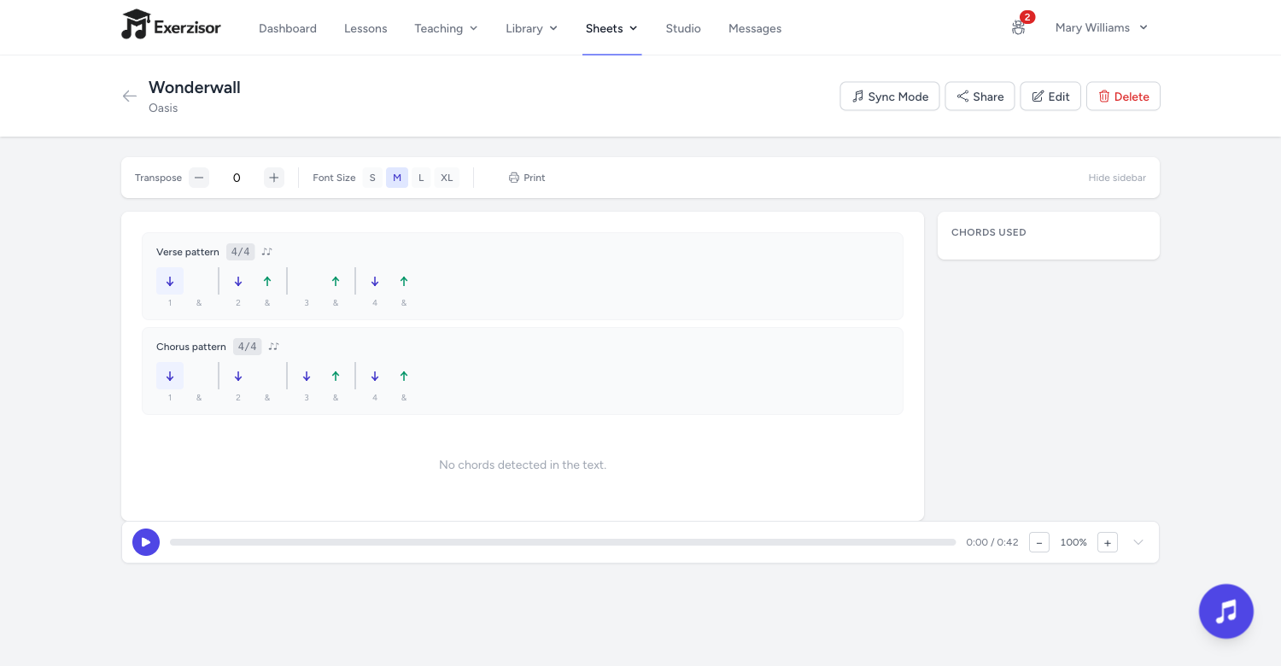The image size is (1281, 666).
Task: Click Chorus pattern beat 4 down-strum
Action: pos(375,376)
